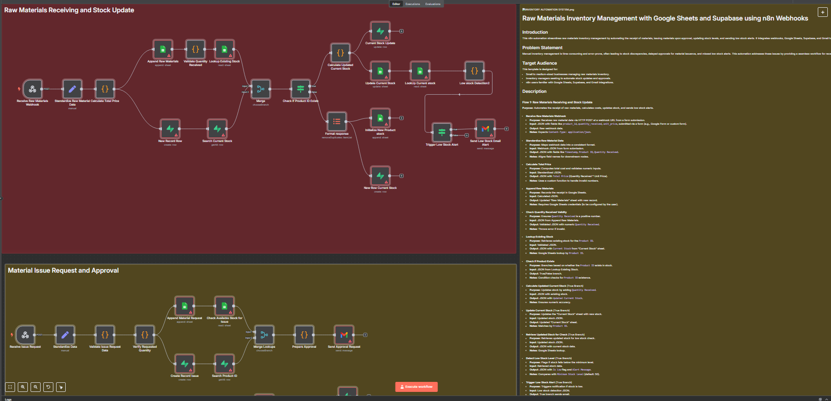The image size is (831, 401).
Task: Zoom in on the workflow canvas
Action: point(23,387)
